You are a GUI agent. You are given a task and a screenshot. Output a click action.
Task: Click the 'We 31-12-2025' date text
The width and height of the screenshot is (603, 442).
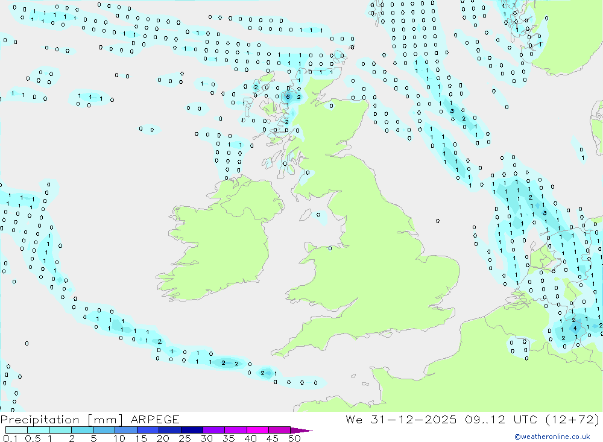(401, 419)
